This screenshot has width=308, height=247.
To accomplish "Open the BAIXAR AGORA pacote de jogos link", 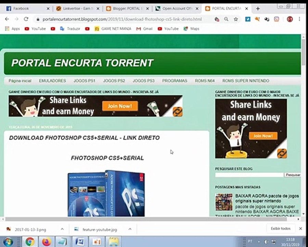I will point(267,198).
